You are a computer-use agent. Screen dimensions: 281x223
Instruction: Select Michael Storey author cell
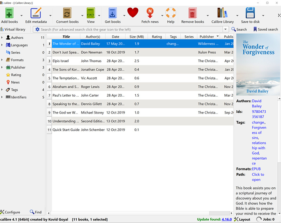point(92,112)
